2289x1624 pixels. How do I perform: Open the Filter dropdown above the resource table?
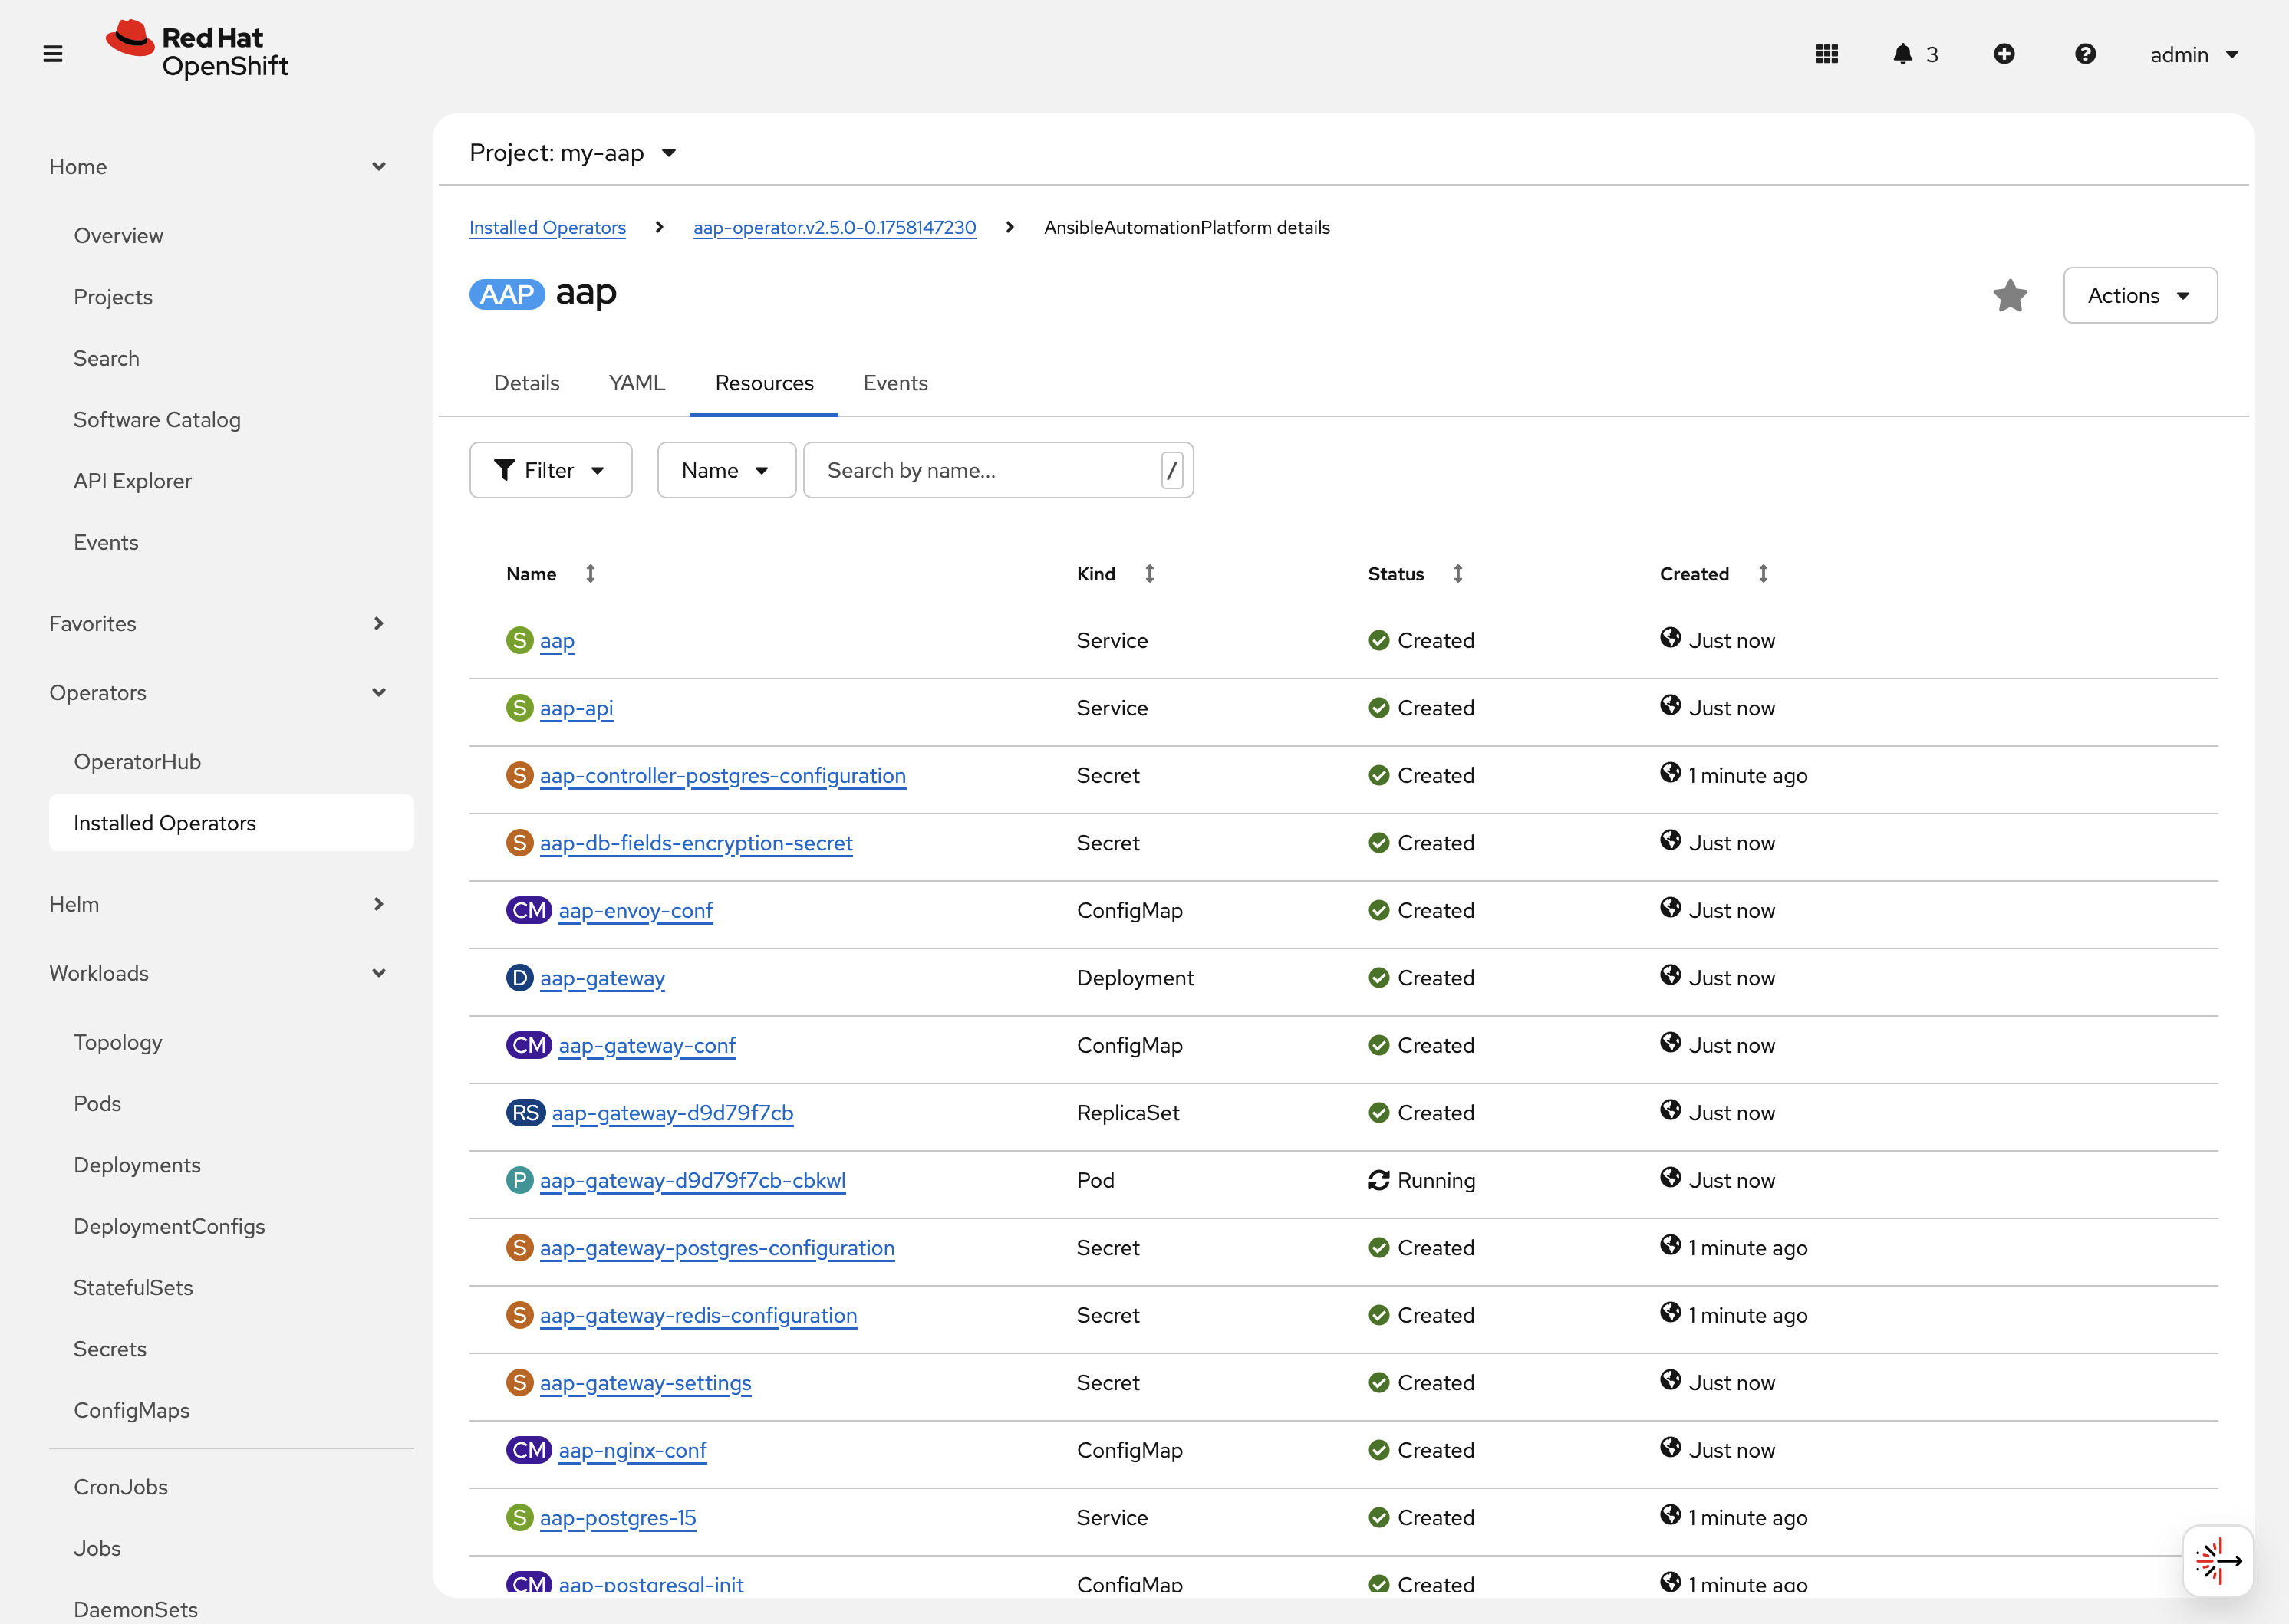550,470
